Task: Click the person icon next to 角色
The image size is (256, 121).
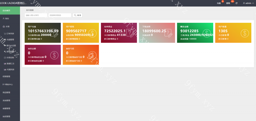Action: [x=3, y=18]
